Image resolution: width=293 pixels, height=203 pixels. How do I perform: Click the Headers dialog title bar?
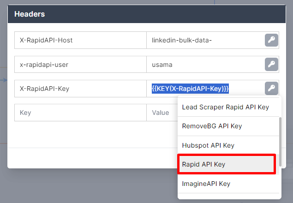[x=147, y=14]
